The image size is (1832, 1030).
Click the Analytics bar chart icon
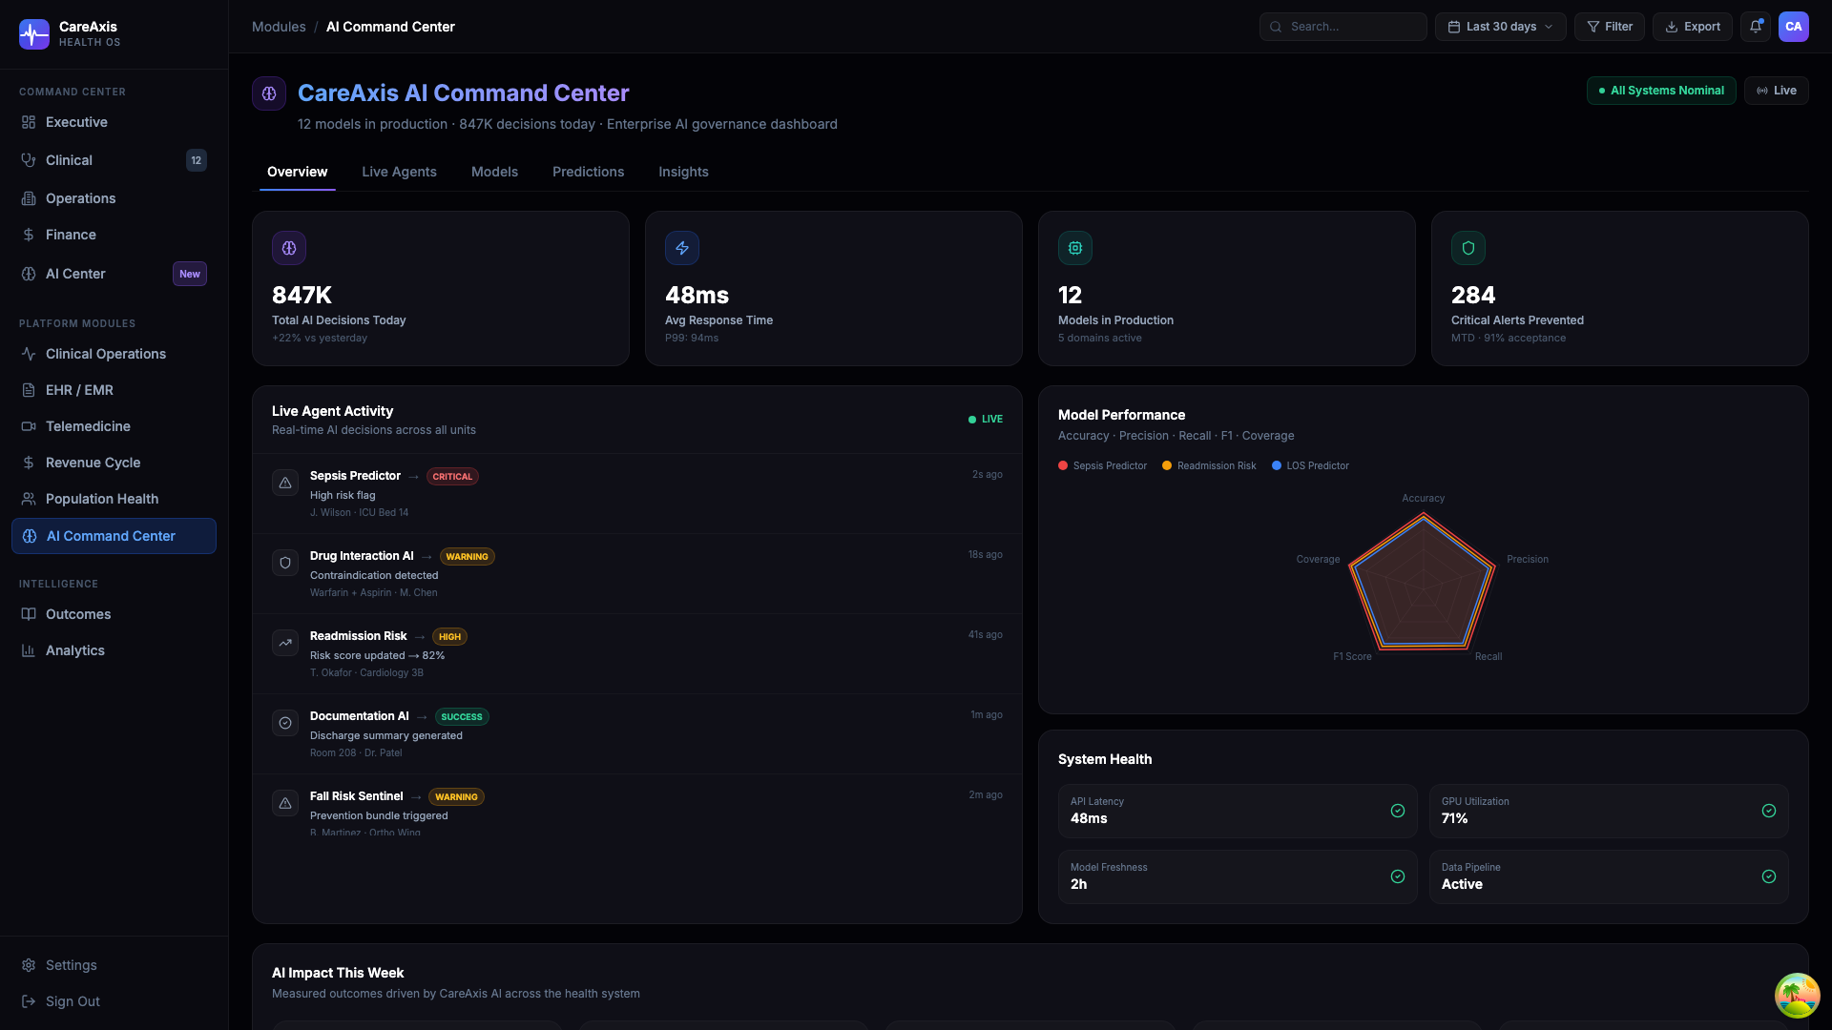pos(29,650)
